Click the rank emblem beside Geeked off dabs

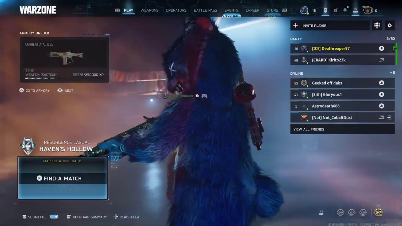coord(304,83)
